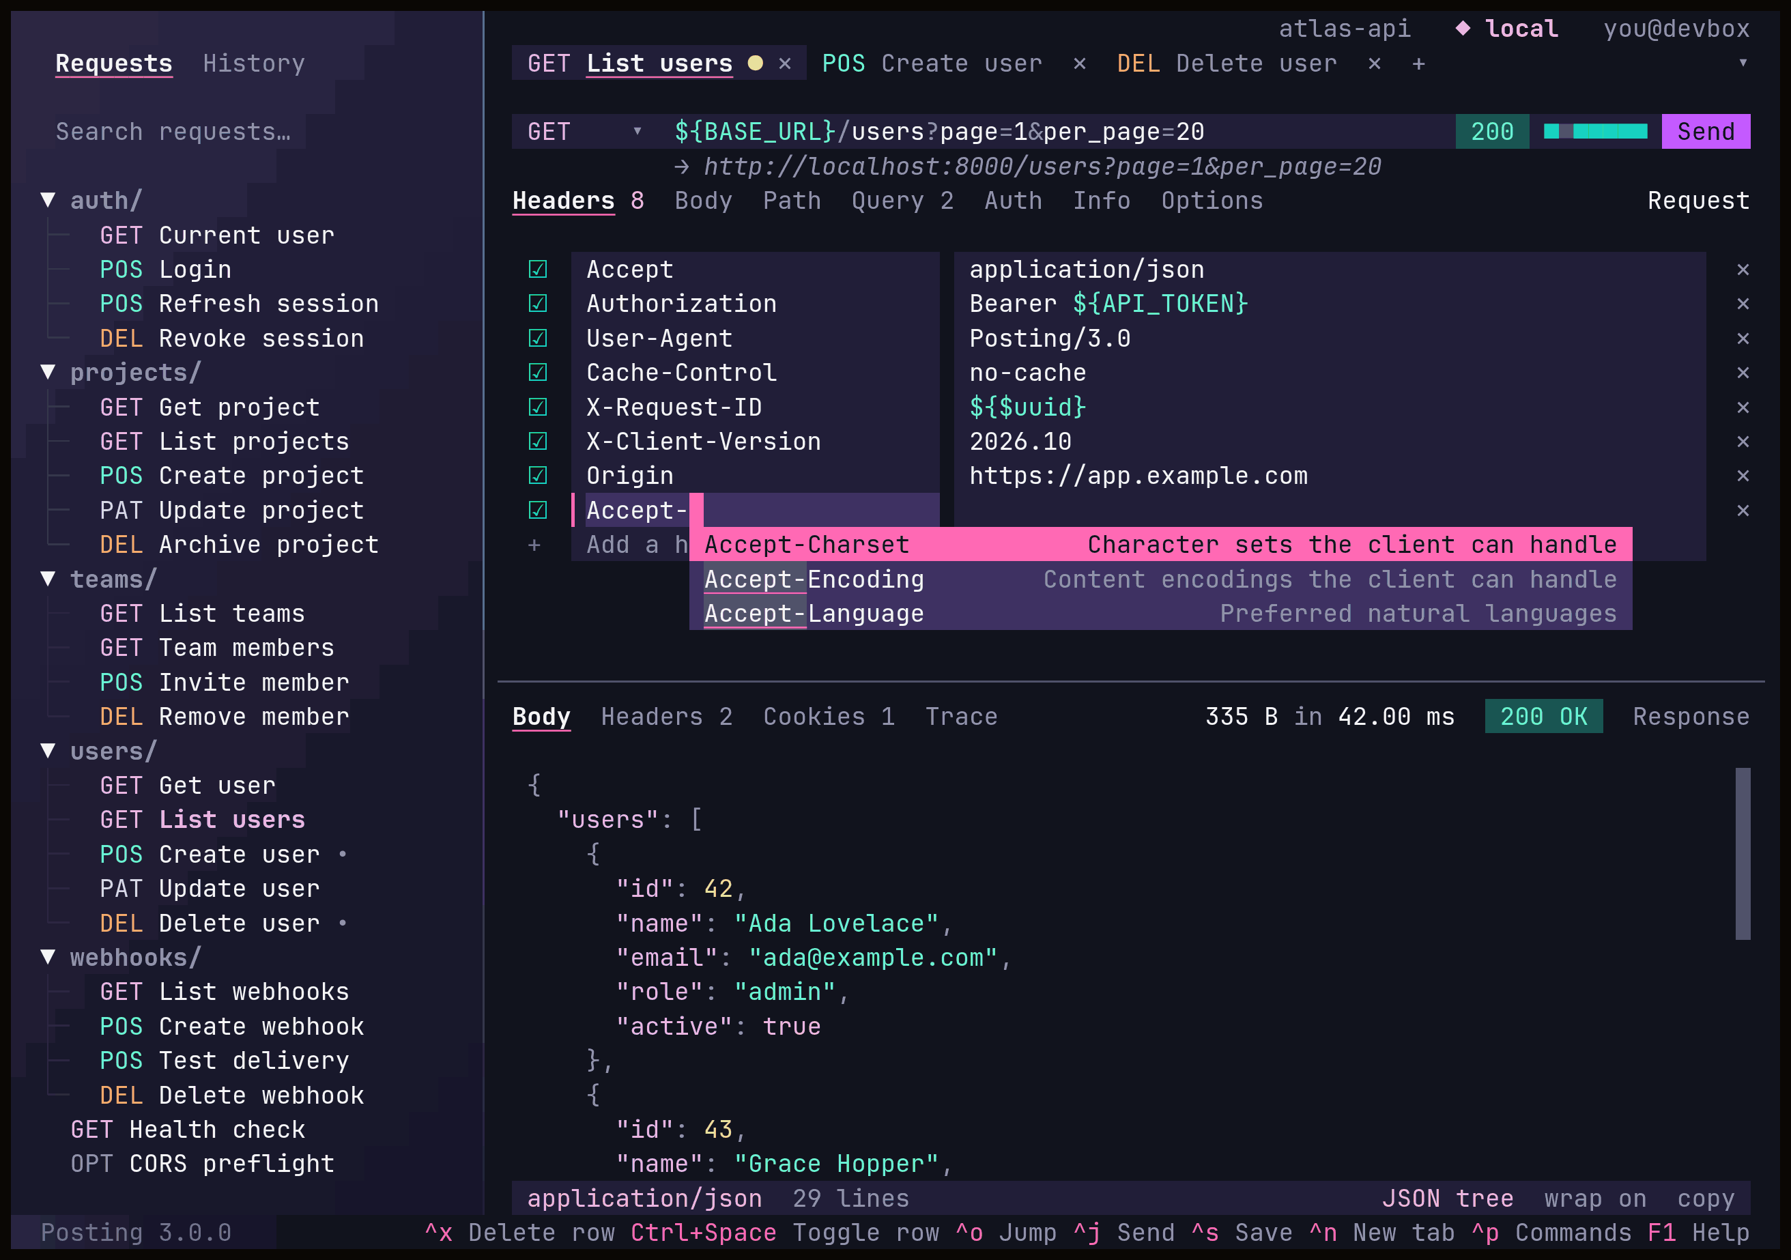Copy the response body

tap(1706, 1199)
